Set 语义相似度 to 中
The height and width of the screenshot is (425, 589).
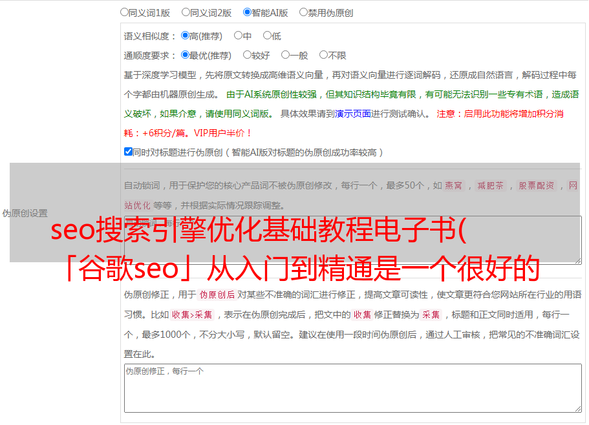pyautogui.click(x=238, y=36)
